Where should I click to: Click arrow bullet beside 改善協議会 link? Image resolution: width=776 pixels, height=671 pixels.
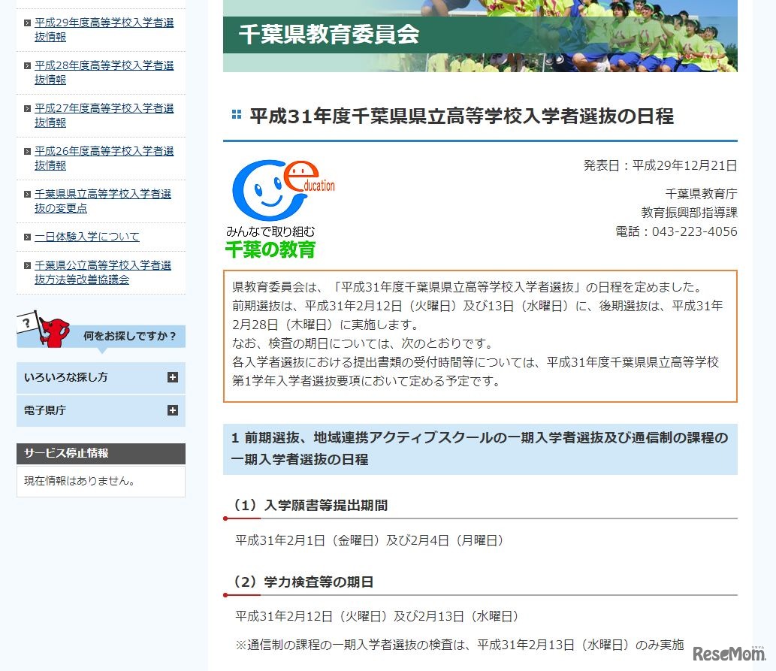click(x=28, y=265)
